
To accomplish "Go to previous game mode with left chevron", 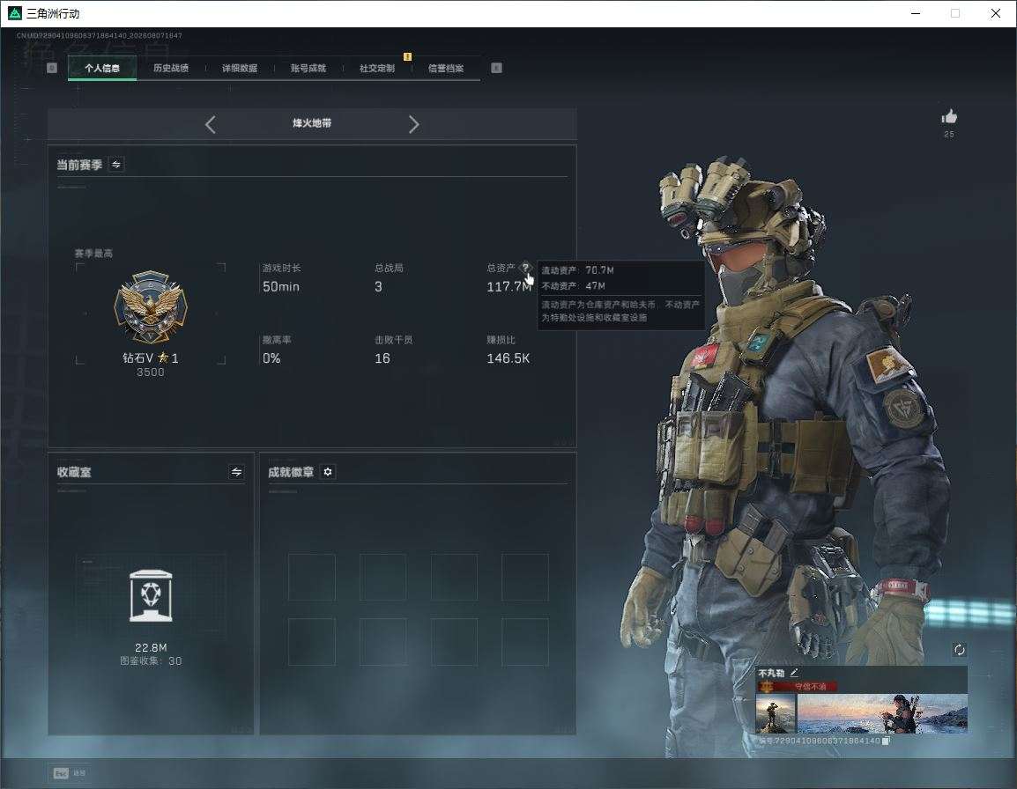I will click(210, 124).
